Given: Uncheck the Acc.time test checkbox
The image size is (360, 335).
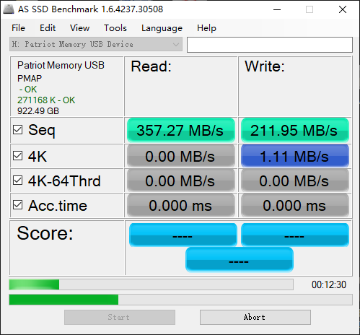Looking at the screenshot, I should click(x=18, y=205).
